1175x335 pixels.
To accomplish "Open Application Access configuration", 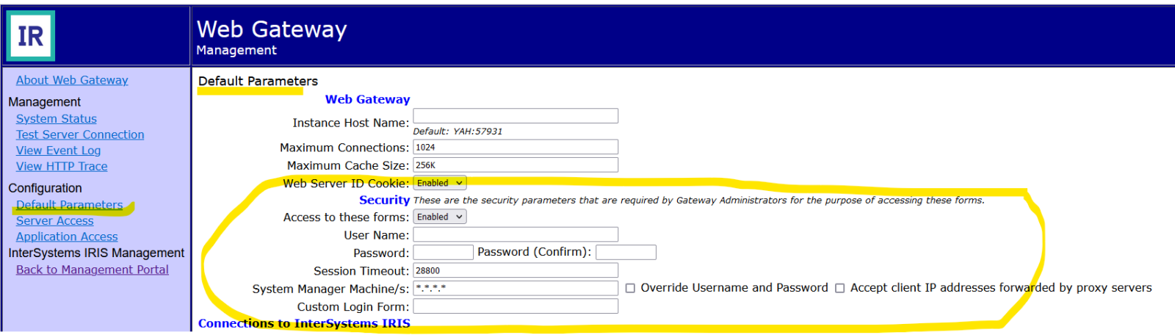I will (67, 237).
